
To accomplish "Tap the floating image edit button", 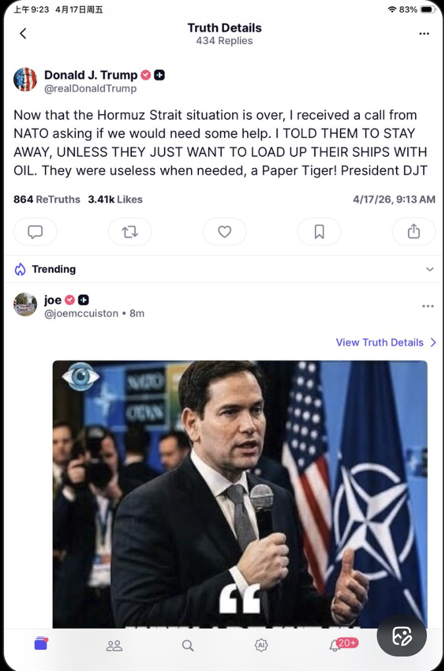I will pyautogui.click(x=402, y=635).
